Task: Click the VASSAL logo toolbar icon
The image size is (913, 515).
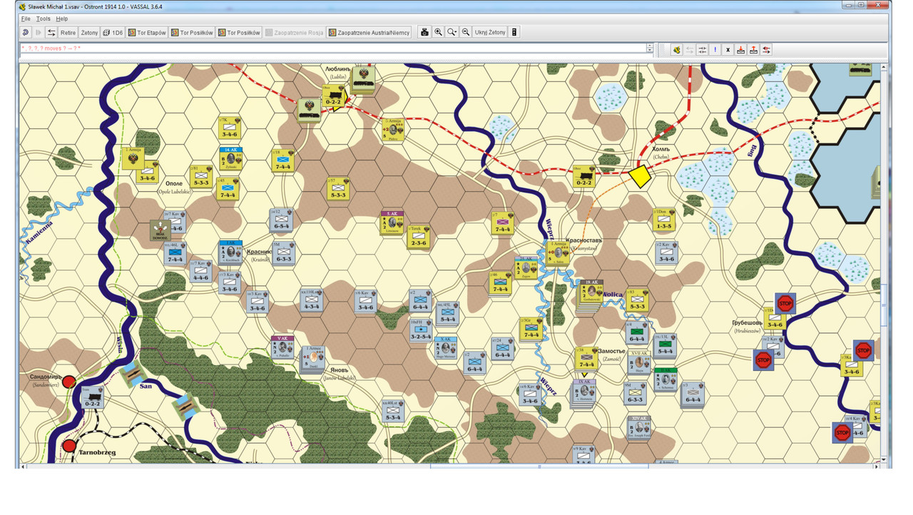Action: pyautogui.click(x=676, y=50)
